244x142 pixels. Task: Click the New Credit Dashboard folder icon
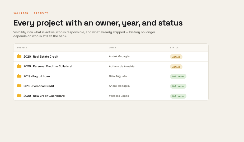pos(19,95)
